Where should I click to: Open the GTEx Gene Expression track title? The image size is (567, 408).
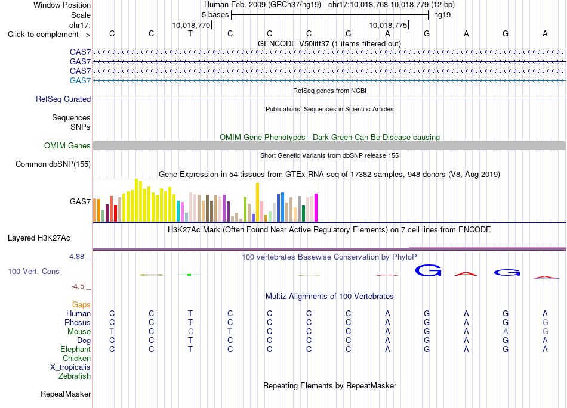(329, 175)
